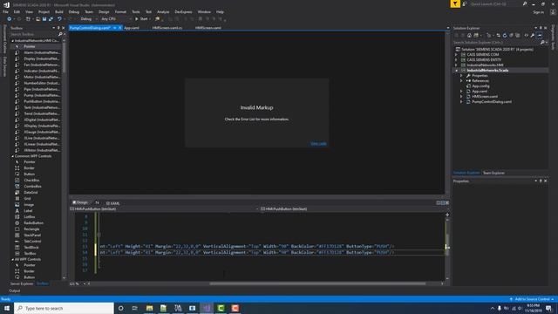The height and width of the screenshot is (314, 558).
Task: Expand the CASS SIEMENS ENTITY project node
Action: (x=456, y=60)
